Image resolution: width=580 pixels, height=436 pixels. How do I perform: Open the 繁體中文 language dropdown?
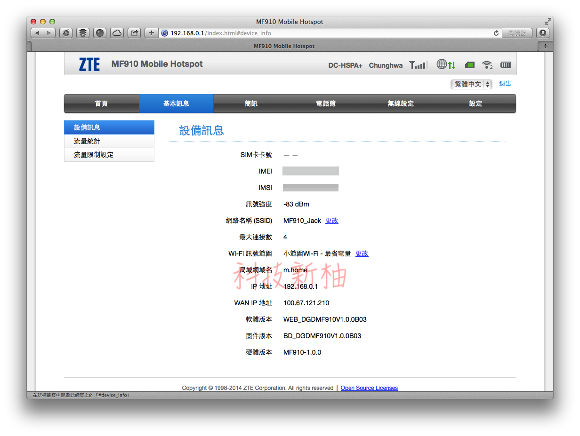[471, 84]
